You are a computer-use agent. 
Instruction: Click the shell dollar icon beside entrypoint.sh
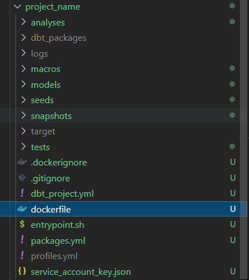22,224
